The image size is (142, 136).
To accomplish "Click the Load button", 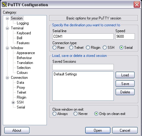I will [125, 75].
